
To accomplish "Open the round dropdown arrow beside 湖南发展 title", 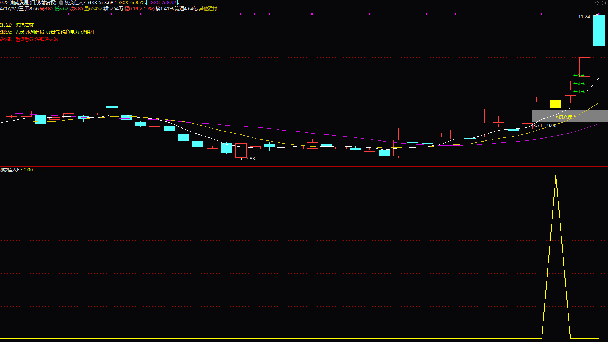I will [x=61, y=3].
